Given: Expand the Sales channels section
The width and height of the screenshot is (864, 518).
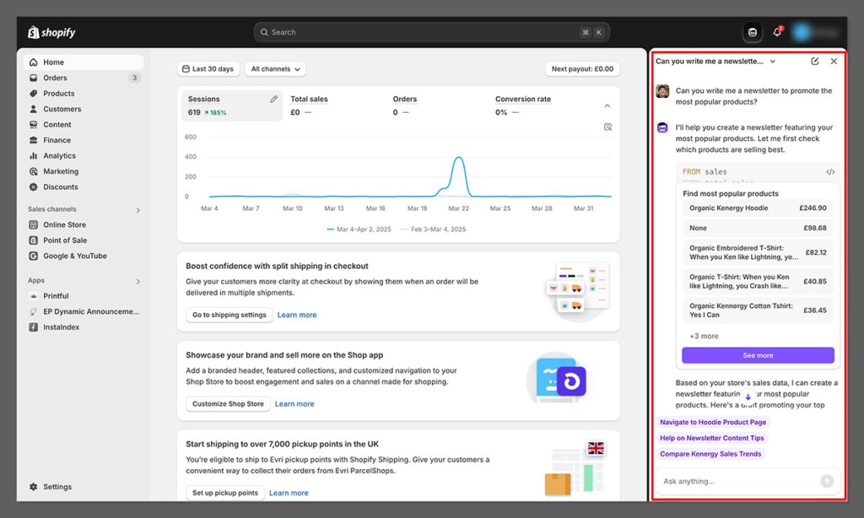Looking at the screenshot, I should point(138,209).
